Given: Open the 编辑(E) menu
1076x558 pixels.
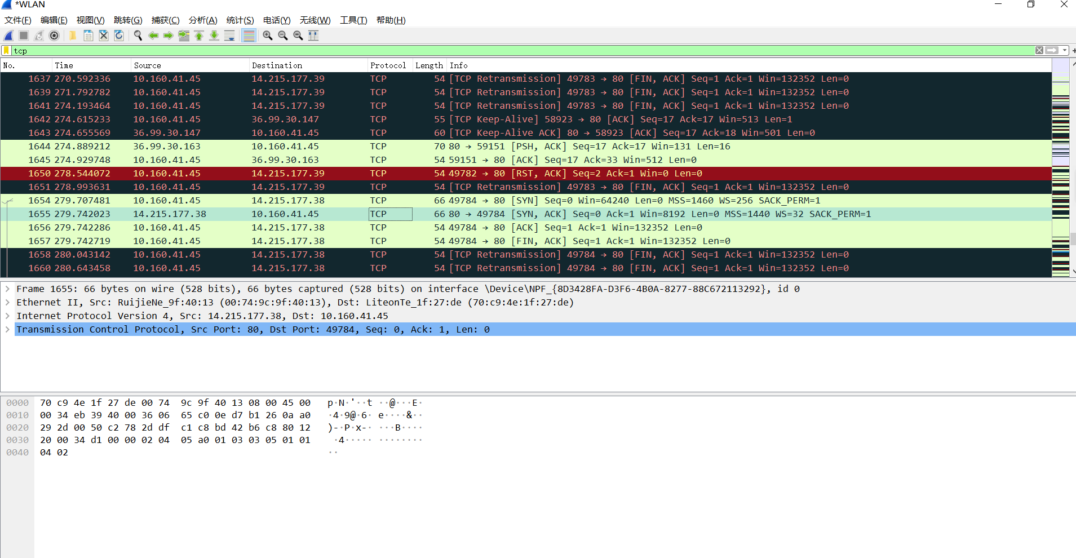Looking at the screenshot, I should coord(54,20).
